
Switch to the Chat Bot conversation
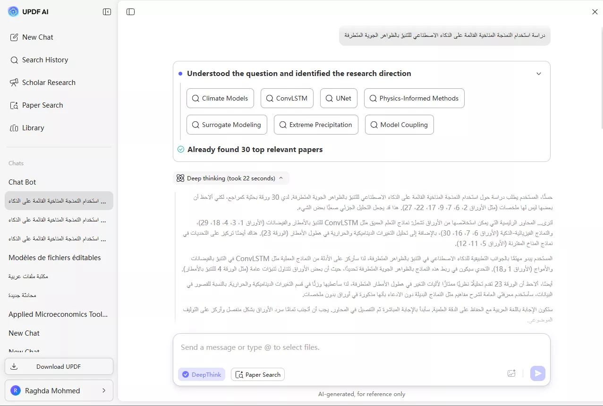pos(22,182)
